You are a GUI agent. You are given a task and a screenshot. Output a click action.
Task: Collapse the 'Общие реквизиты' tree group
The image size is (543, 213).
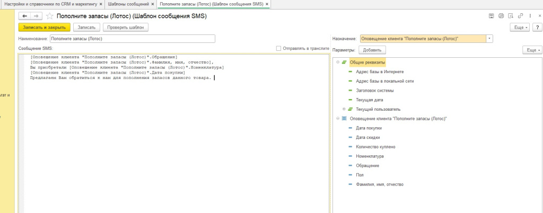coord(338,62)
